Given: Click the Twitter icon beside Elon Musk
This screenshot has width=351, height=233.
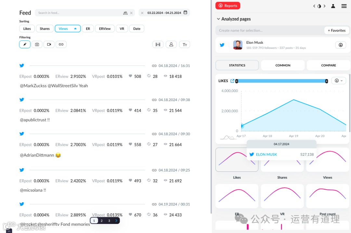Looking at the screenshot, I should click(222, 45).
